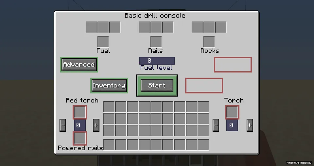314x166 pixels.
Task: Click the 'Basic drill console' title text
Action: [x=155, y=16]
